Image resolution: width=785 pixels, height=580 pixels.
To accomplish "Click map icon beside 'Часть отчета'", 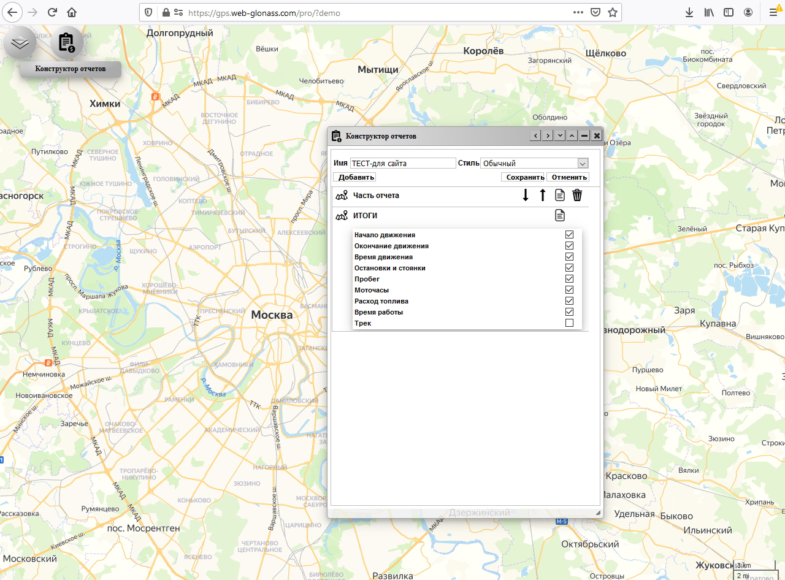I will (342, 196).
